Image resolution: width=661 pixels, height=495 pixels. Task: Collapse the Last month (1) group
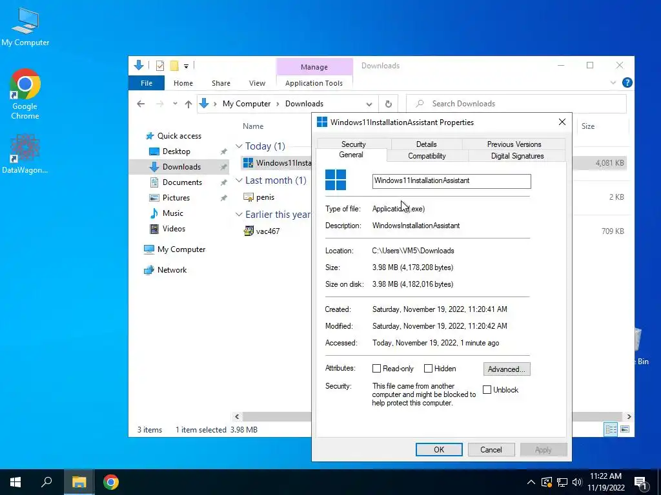click(239, 180)
